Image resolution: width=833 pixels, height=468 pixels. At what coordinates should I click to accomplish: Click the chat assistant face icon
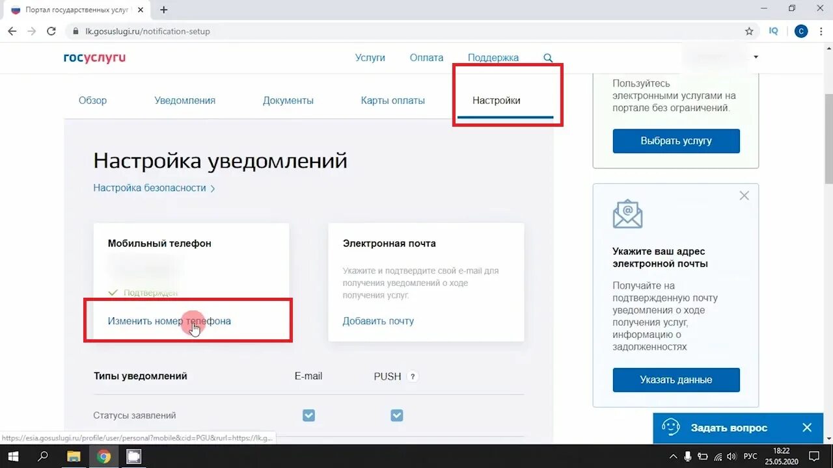671,427
